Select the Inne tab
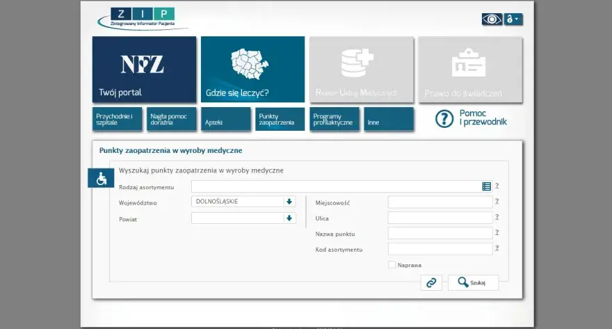The width and height of the screenshot is (612, 329). [389, 119]
